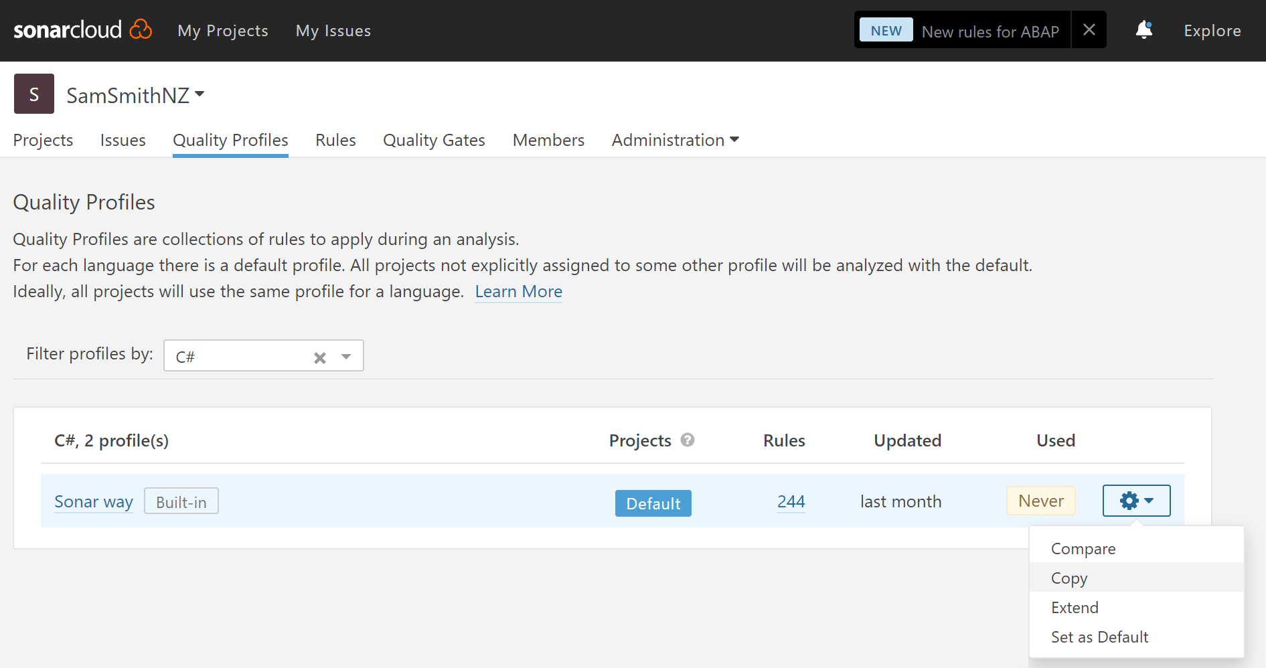The width and height of the screenshot is (1266, 668).
Task: Open the notifications bell
Action: [1143, 30]
